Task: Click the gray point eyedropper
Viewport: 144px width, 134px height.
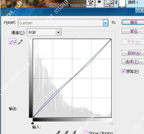Action: pos(67,132)
